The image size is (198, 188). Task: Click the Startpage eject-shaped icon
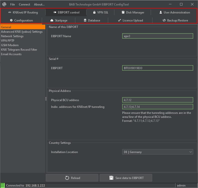click(x=52, y=20)
